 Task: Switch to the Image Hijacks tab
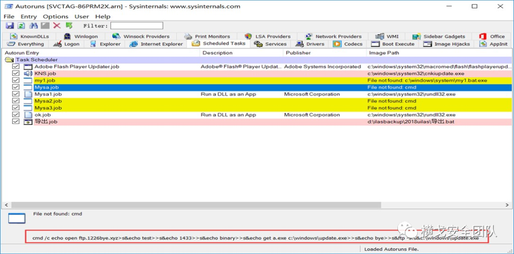pos(446,44)
